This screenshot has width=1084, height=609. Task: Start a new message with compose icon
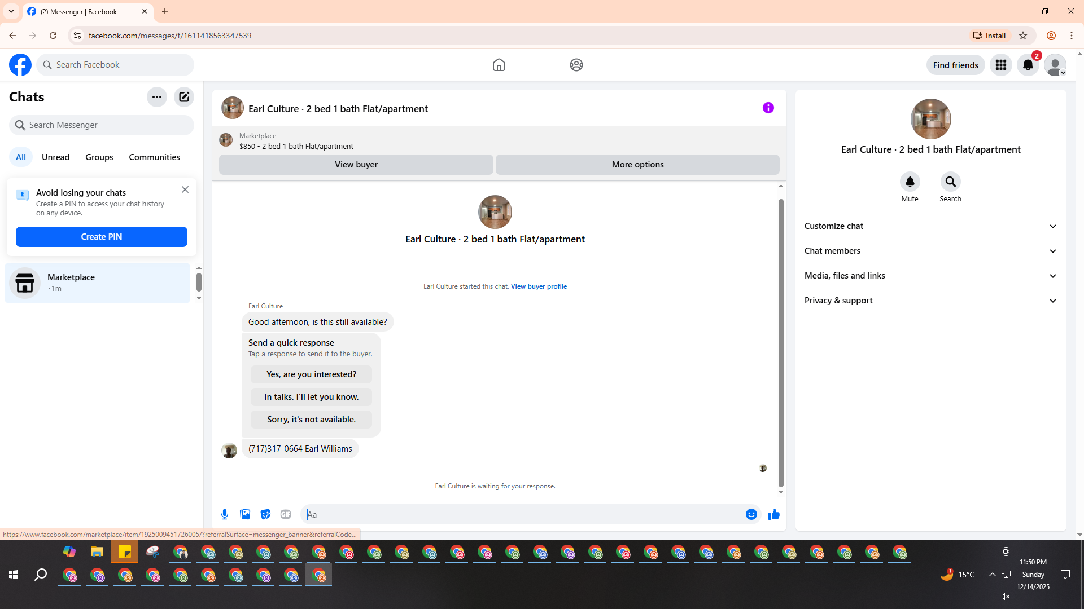[184, 97]
